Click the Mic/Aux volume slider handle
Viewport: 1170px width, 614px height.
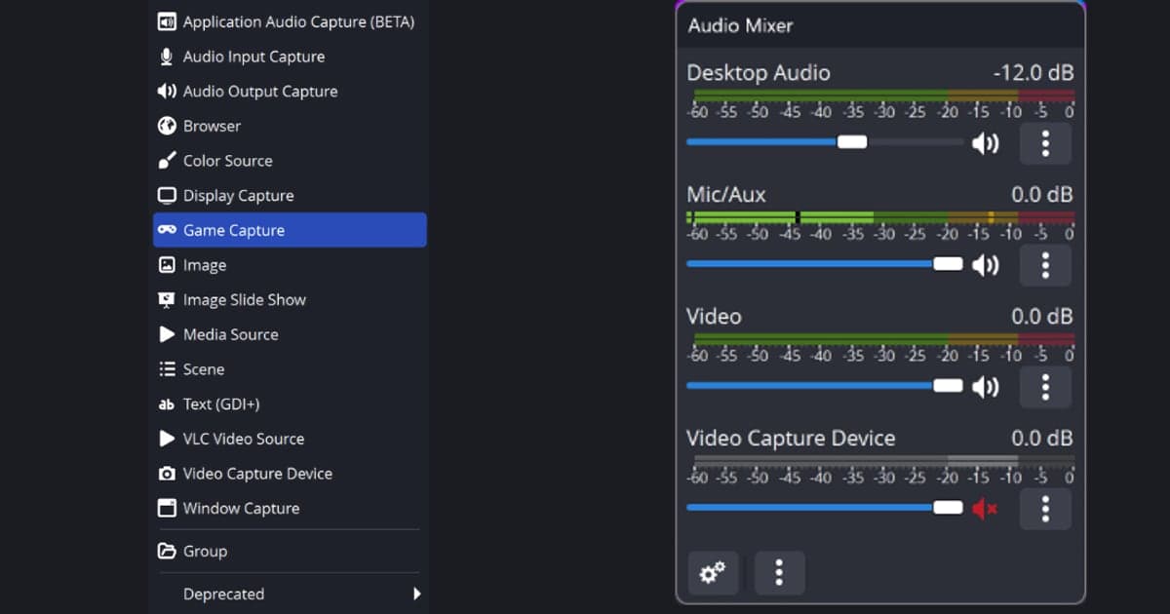click(948, 264)
